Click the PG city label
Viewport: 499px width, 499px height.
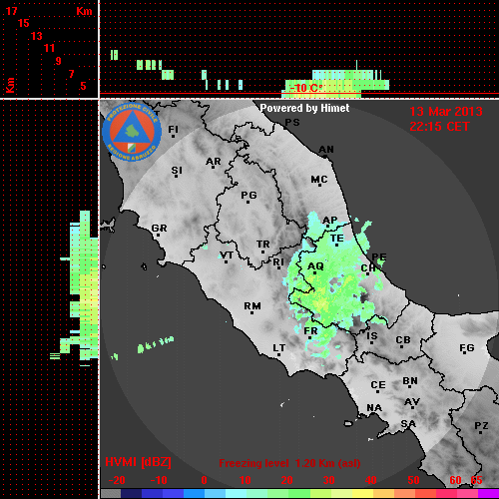click(249, 195)
